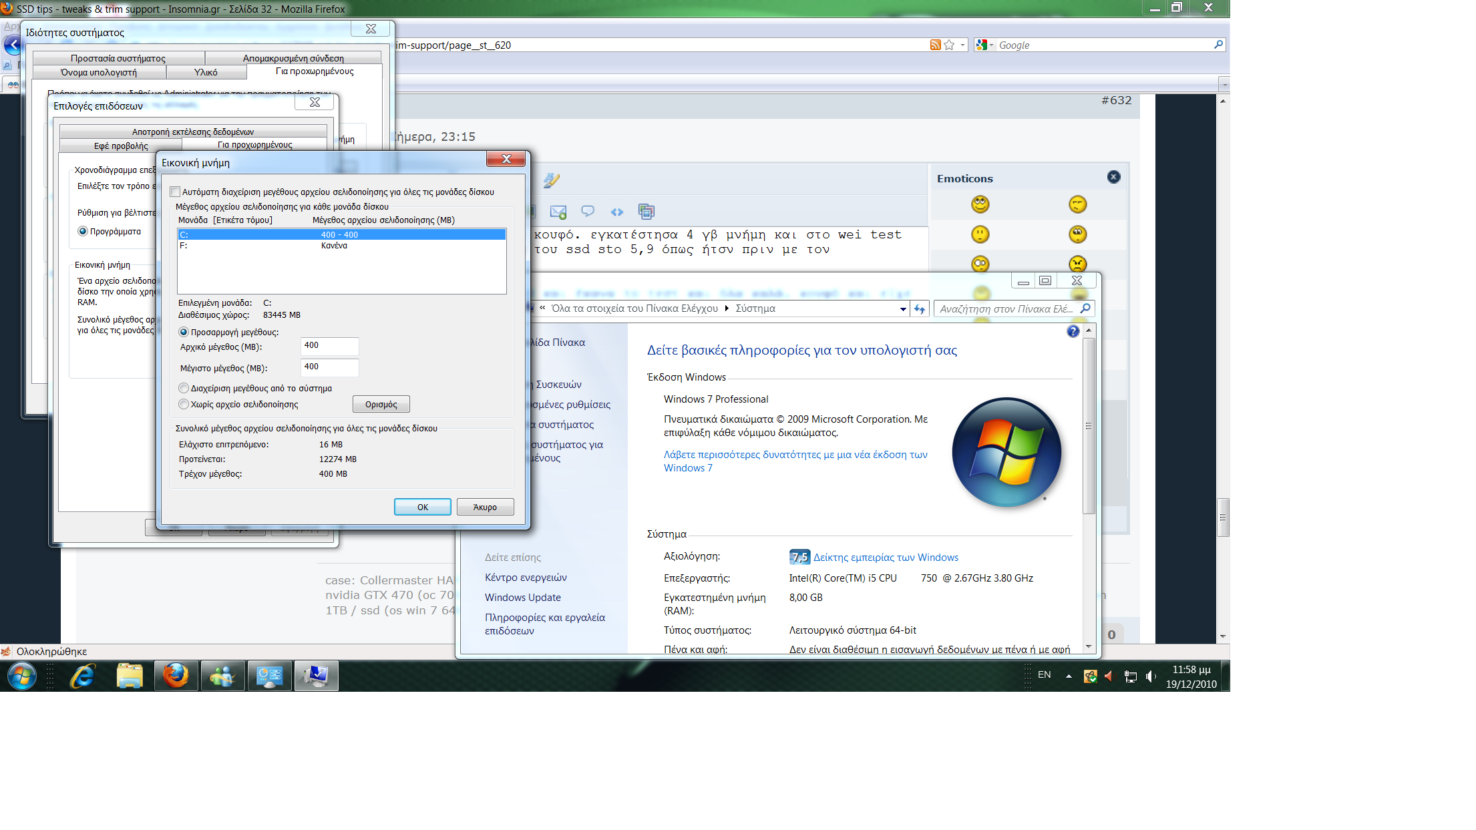Insert the sleepy emoticon top right
The image size is (1476, 830).
pyautogui.click(x=1077, y=204)
